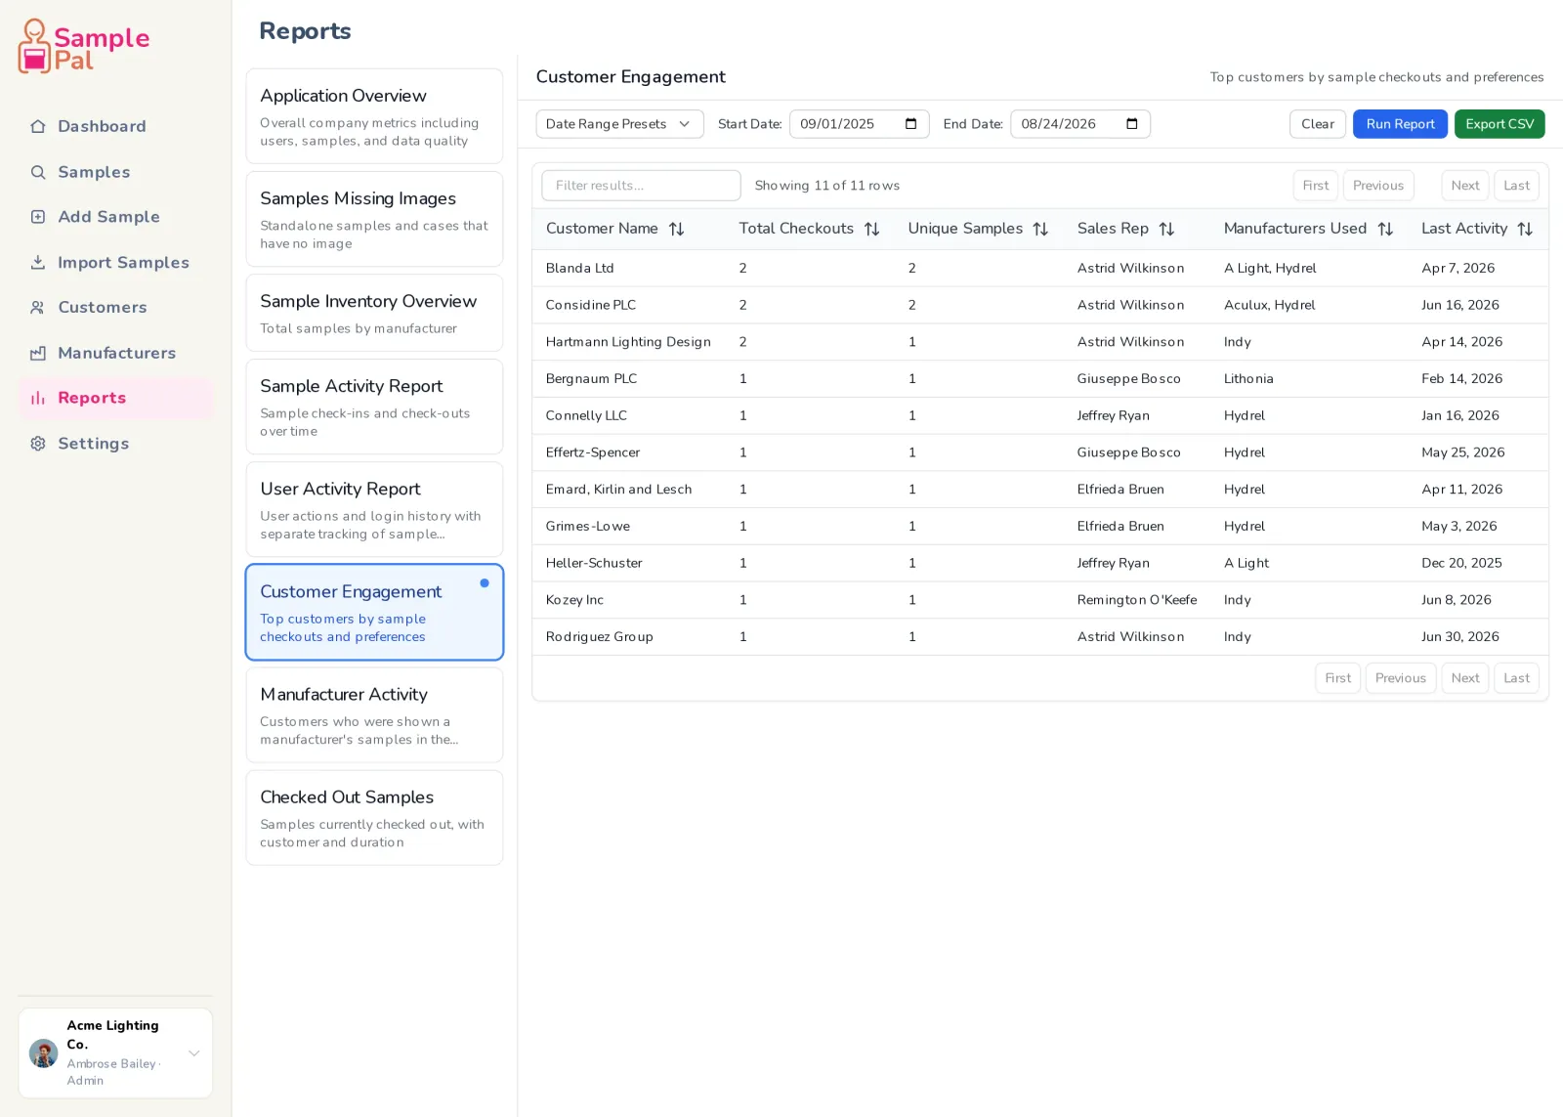Focus the Filter results search box
This screenshot has height=1117, width=1563.
(641, 186)
